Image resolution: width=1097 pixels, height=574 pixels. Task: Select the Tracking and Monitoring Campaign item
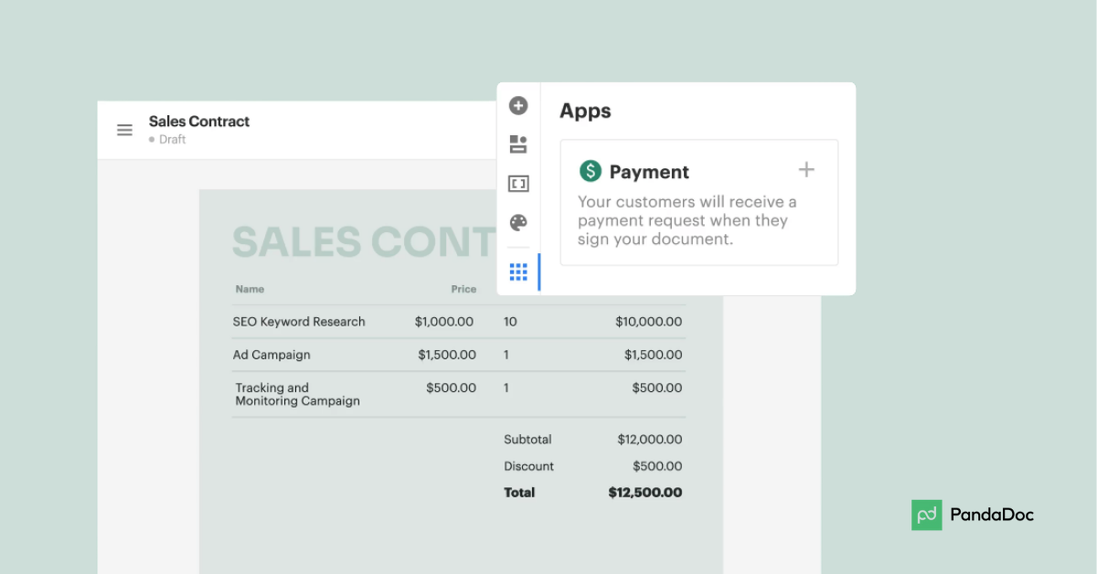click(297, 394)
